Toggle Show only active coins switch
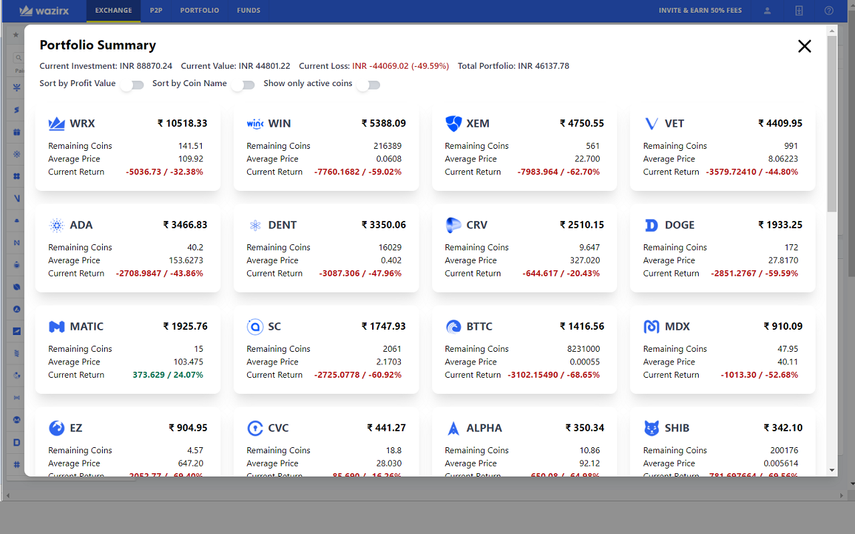This screenshot has height=534, width=855. click(x=369, y=85)
